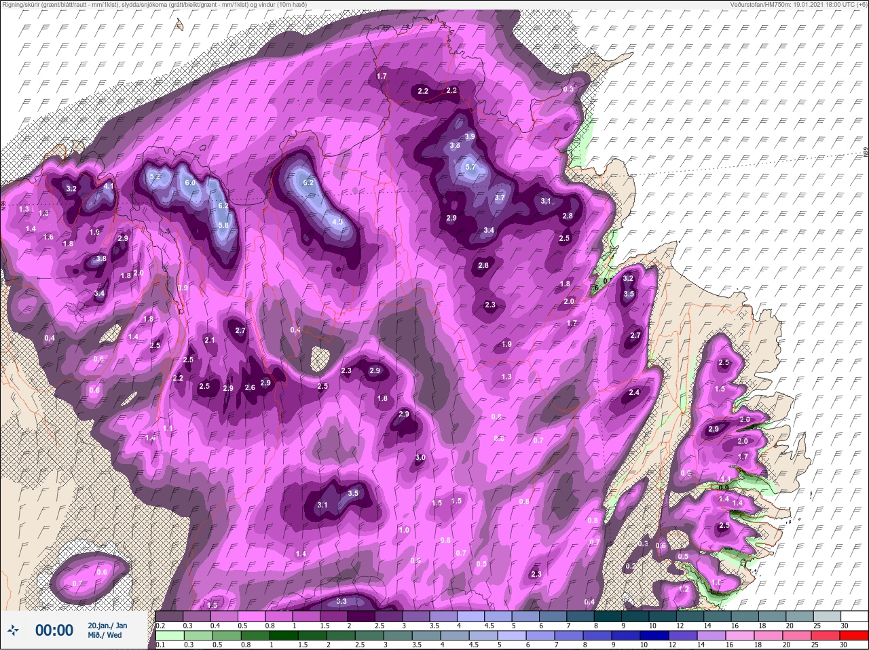Click the 2.4 value on the map
869x650 pixels.
(635, 392)
